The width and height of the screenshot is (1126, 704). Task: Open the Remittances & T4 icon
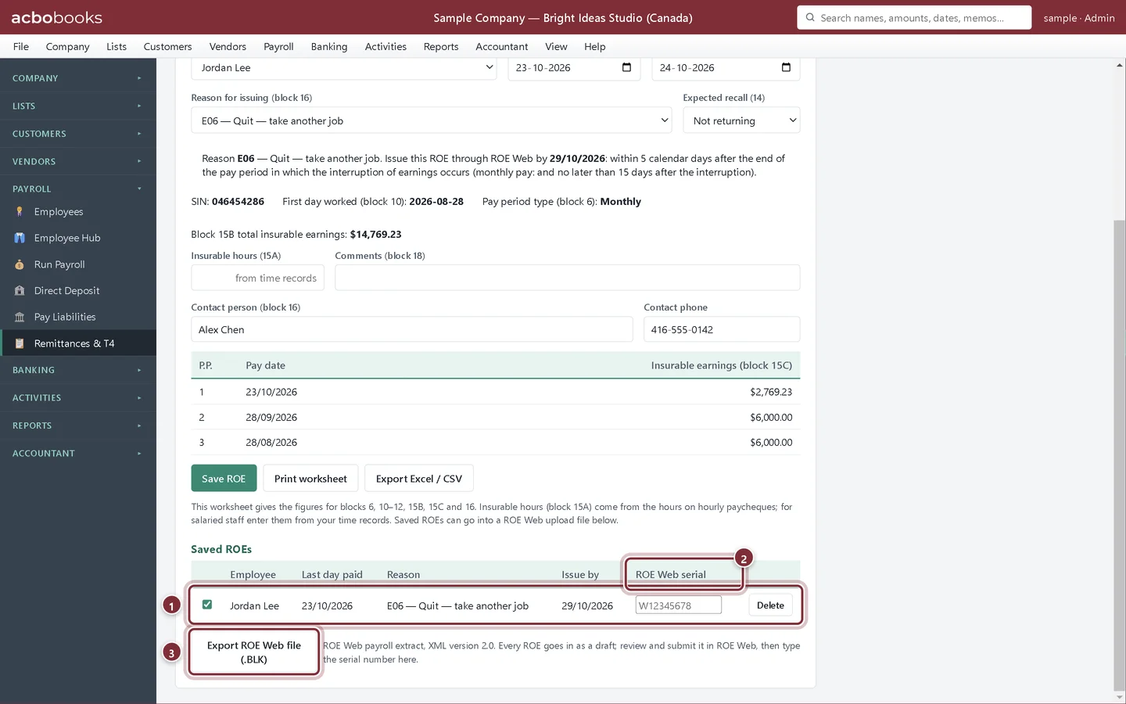20,343
